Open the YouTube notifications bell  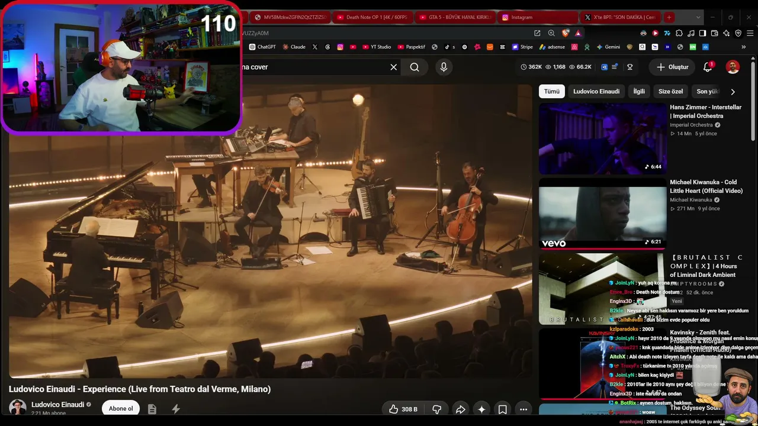point(708,67)
